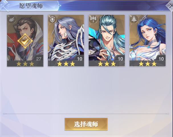Click the shield class icon on the silver-haired card

coord(52,19)
